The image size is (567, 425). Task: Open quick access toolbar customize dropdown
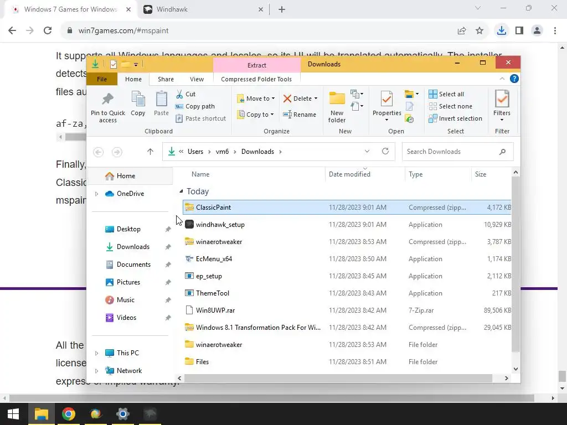click(x=136, y=65)
